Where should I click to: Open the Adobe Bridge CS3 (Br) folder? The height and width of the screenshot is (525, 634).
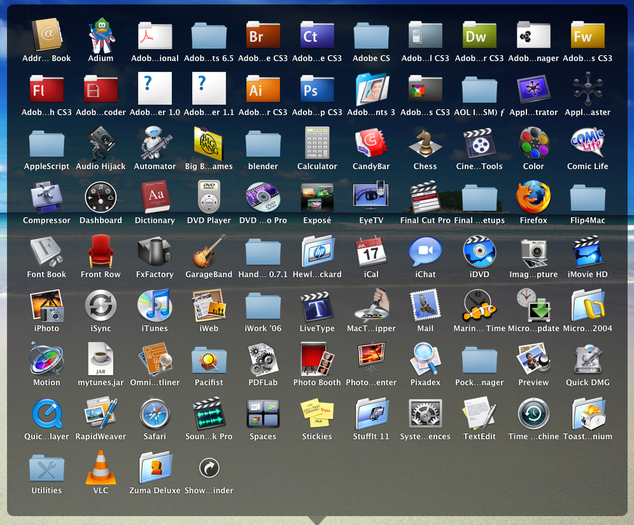263,35
